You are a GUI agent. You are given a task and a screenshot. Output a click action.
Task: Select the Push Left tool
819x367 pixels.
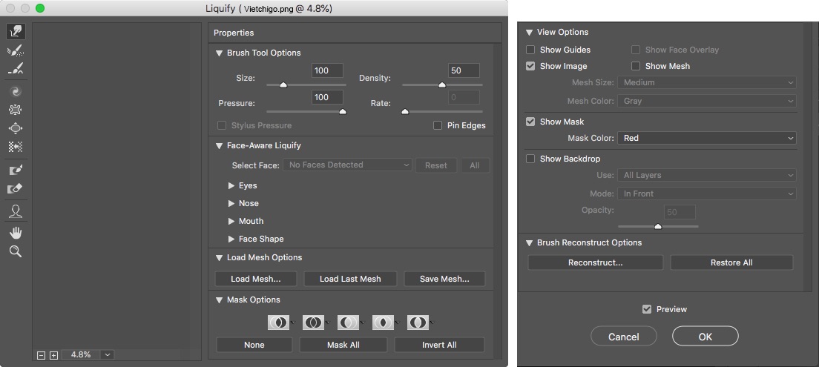coord(16,147)
